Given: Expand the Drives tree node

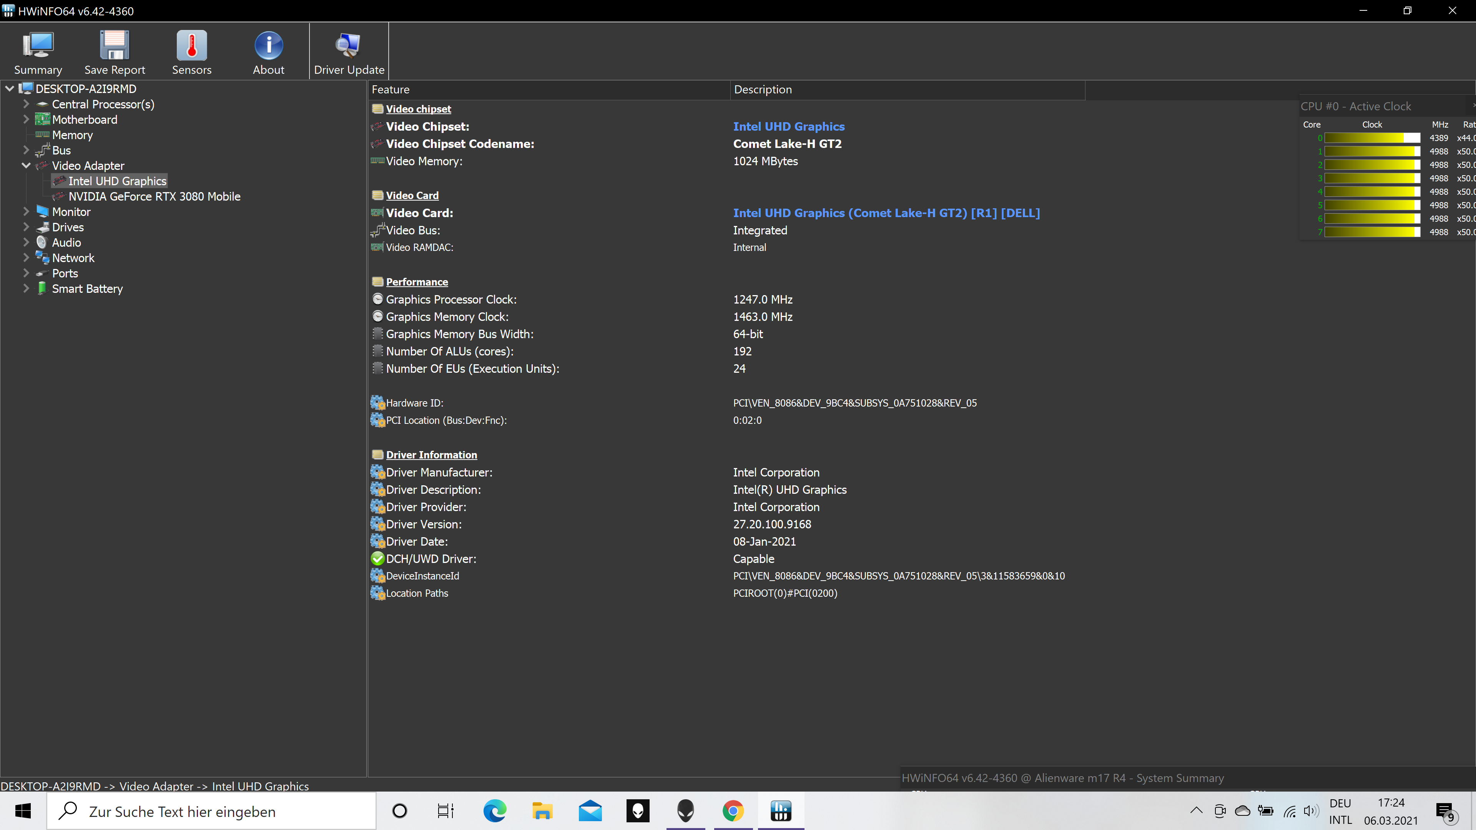Looking at the screenshot, I should point(26,227).
